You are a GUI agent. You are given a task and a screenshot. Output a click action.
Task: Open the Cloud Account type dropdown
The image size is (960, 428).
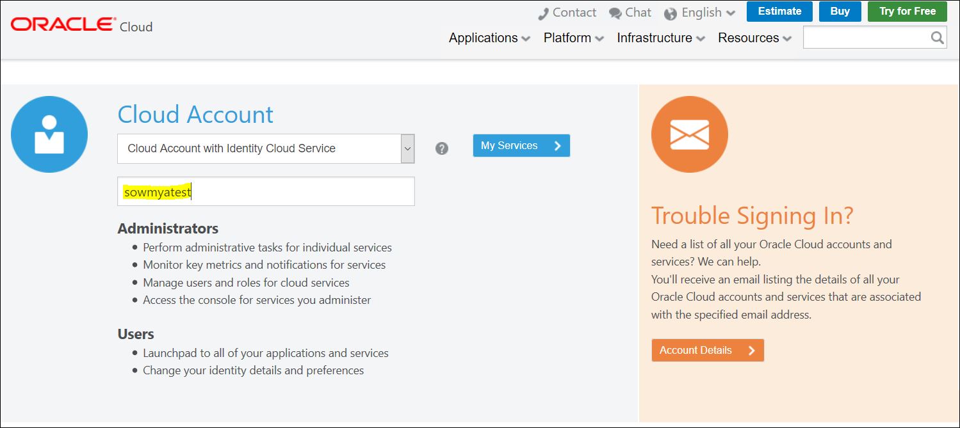pyautogui.click(x=266, y=148)
